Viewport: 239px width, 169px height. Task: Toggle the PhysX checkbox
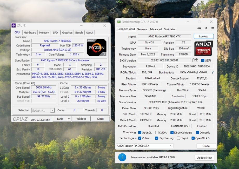[x=178, y=138]
